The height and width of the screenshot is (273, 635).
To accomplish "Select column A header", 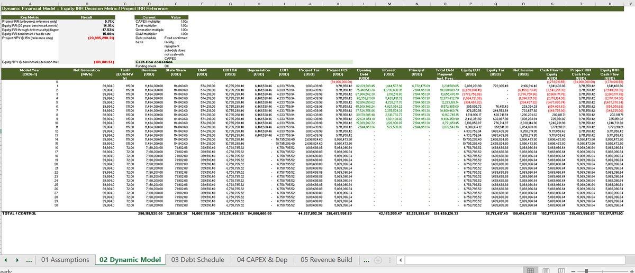I will pyautogui.click(x=30, y=3).
